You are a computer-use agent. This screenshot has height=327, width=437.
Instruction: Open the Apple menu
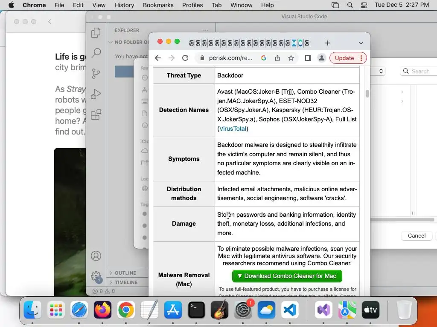[11, 5]
